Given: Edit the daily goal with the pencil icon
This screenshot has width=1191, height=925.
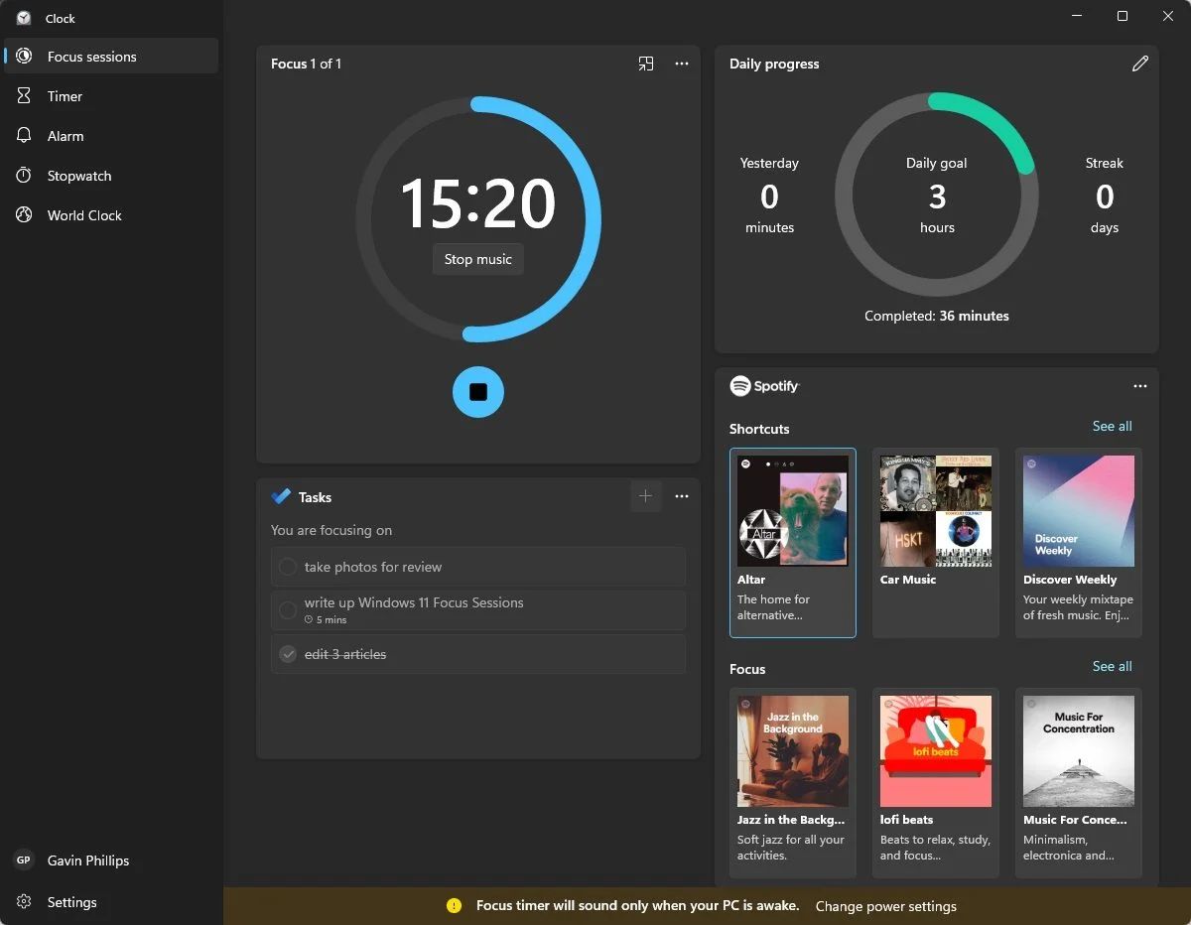Looking at the screenshot, I should pyautogui.click(x=1139, y=64).
